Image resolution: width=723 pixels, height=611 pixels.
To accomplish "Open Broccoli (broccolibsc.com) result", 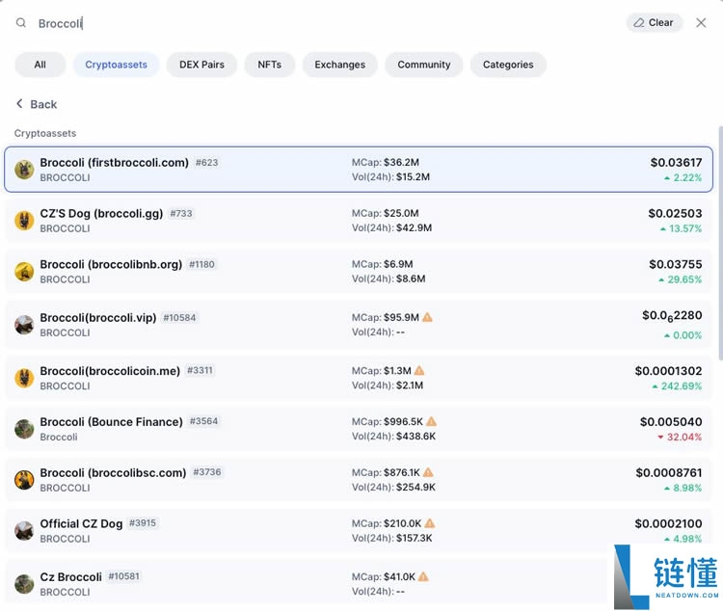I will coord(359,480).
